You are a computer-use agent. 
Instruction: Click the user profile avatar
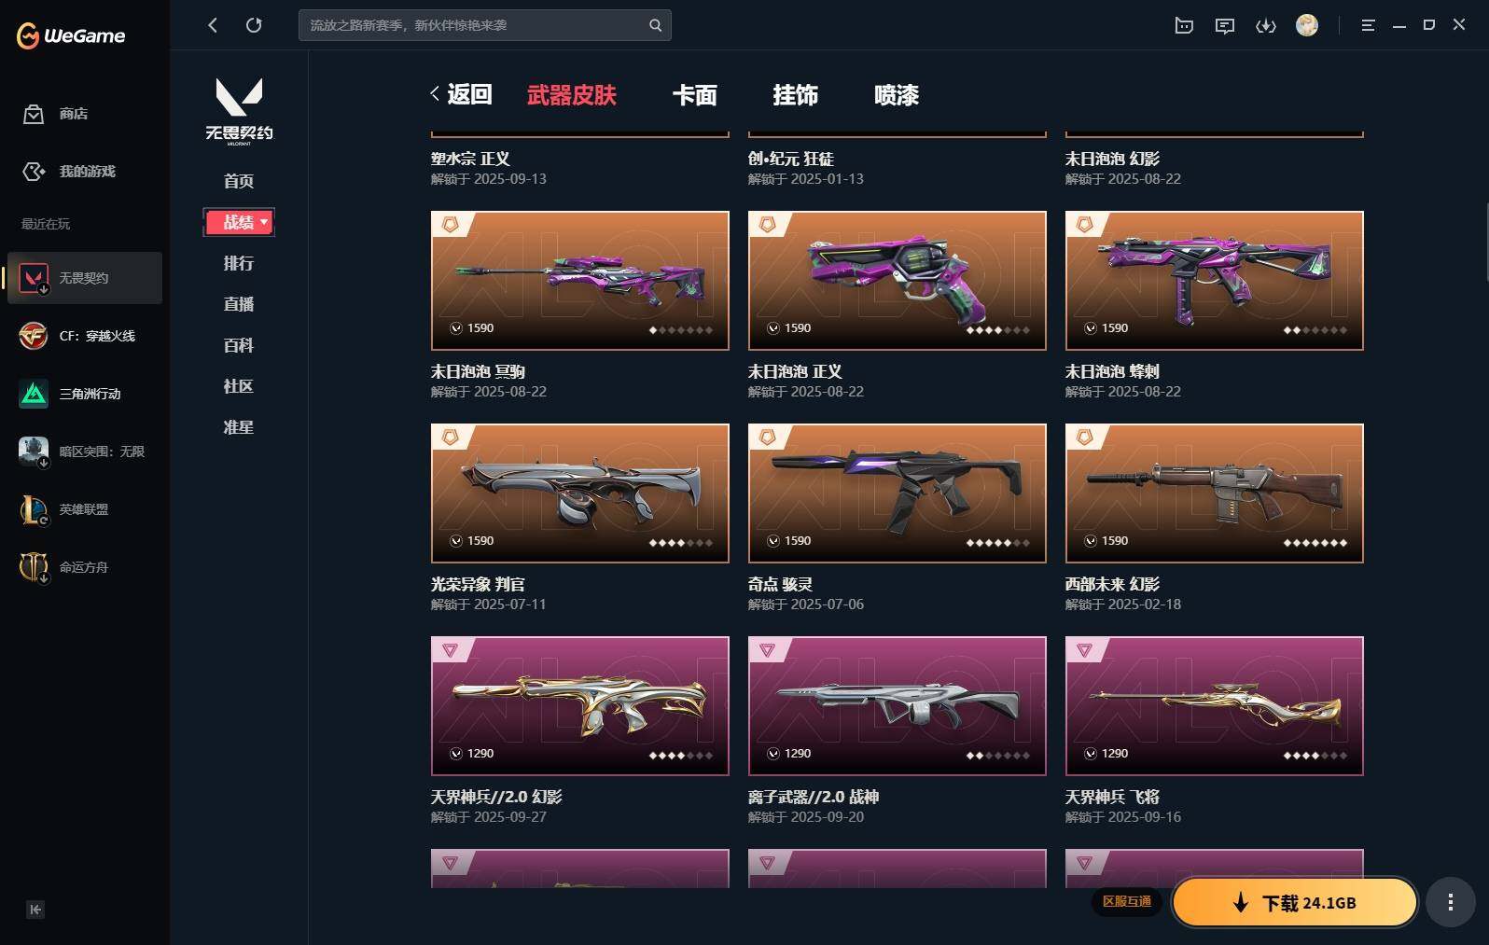pyautogui.click(x=1307, y=25)
